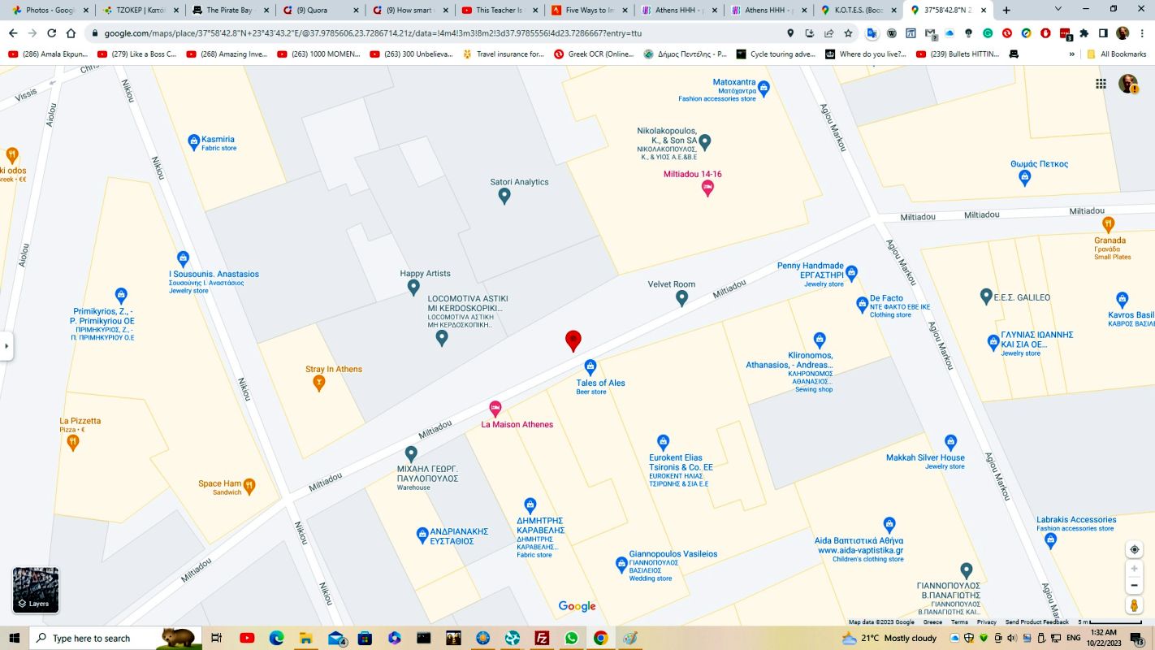Open FileZilla from the taskbar

[x=542, y=638]
